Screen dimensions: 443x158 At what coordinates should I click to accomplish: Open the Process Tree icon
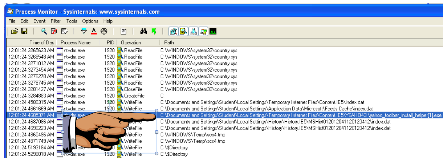tap(123, 32)
